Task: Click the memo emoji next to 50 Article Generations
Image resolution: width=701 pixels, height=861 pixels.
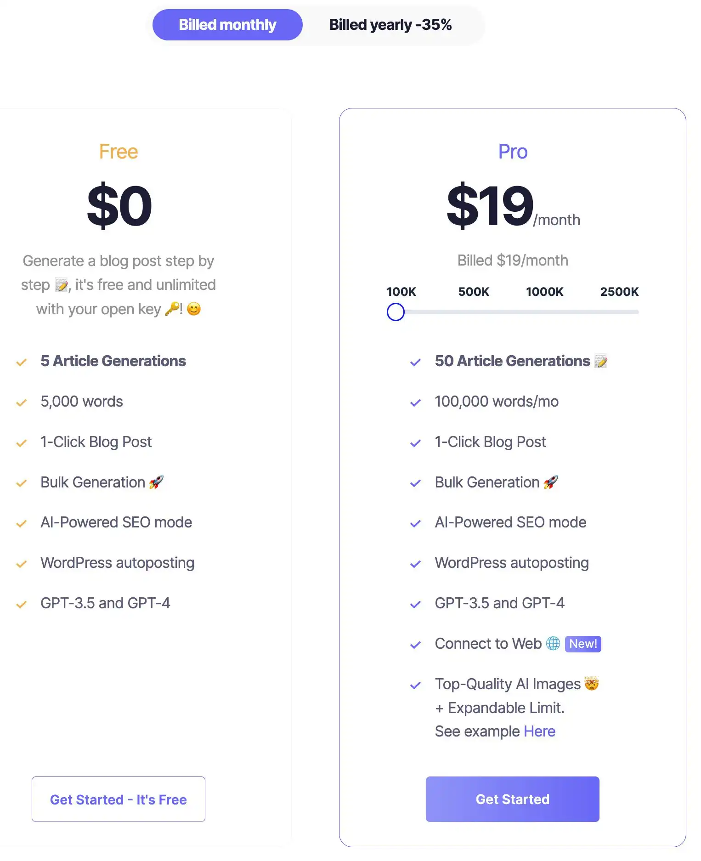Action: pos(602,361)
